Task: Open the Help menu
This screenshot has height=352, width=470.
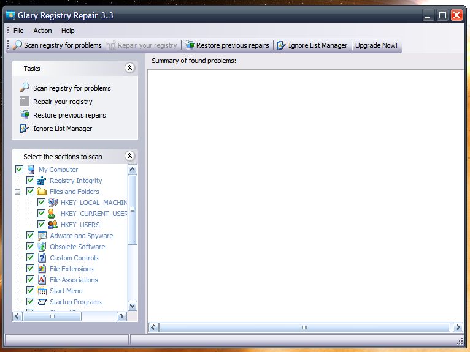Action: coord(68,31)
